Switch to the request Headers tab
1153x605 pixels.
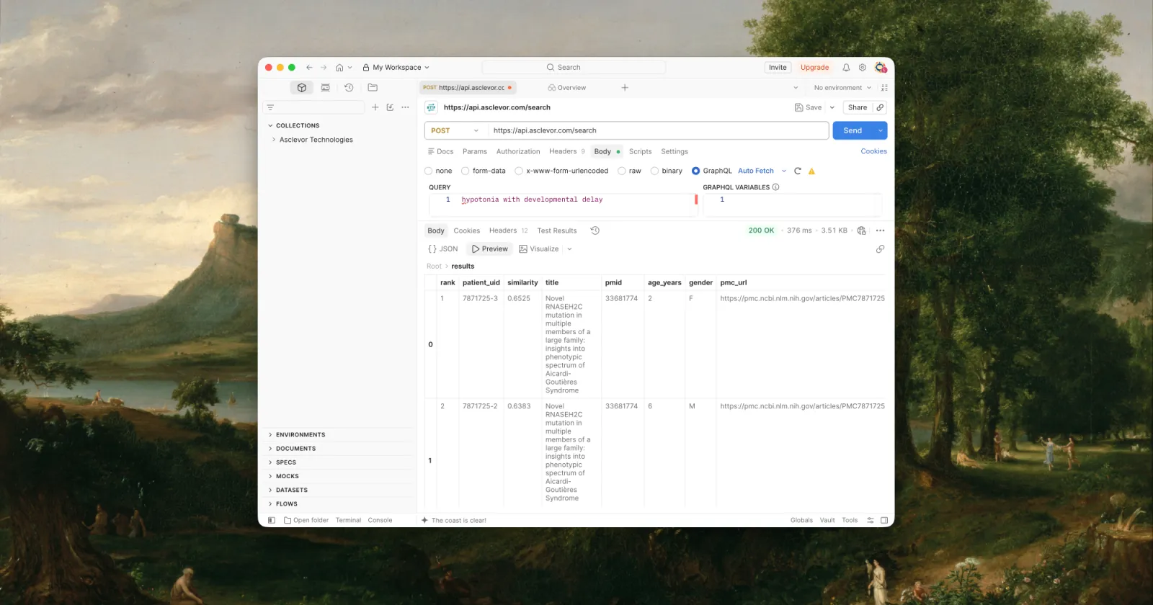(566, 152)
